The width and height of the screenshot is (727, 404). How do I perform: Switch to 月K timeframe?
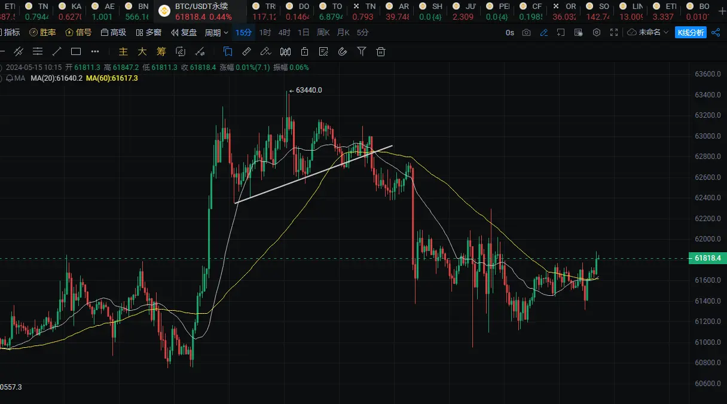click(x=343, y=32)
